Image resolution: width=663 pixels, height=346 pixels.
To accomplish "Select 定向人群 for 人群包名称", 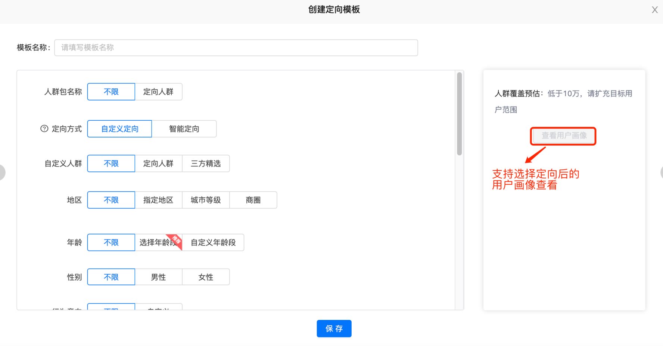I will [x=158, y=92].
